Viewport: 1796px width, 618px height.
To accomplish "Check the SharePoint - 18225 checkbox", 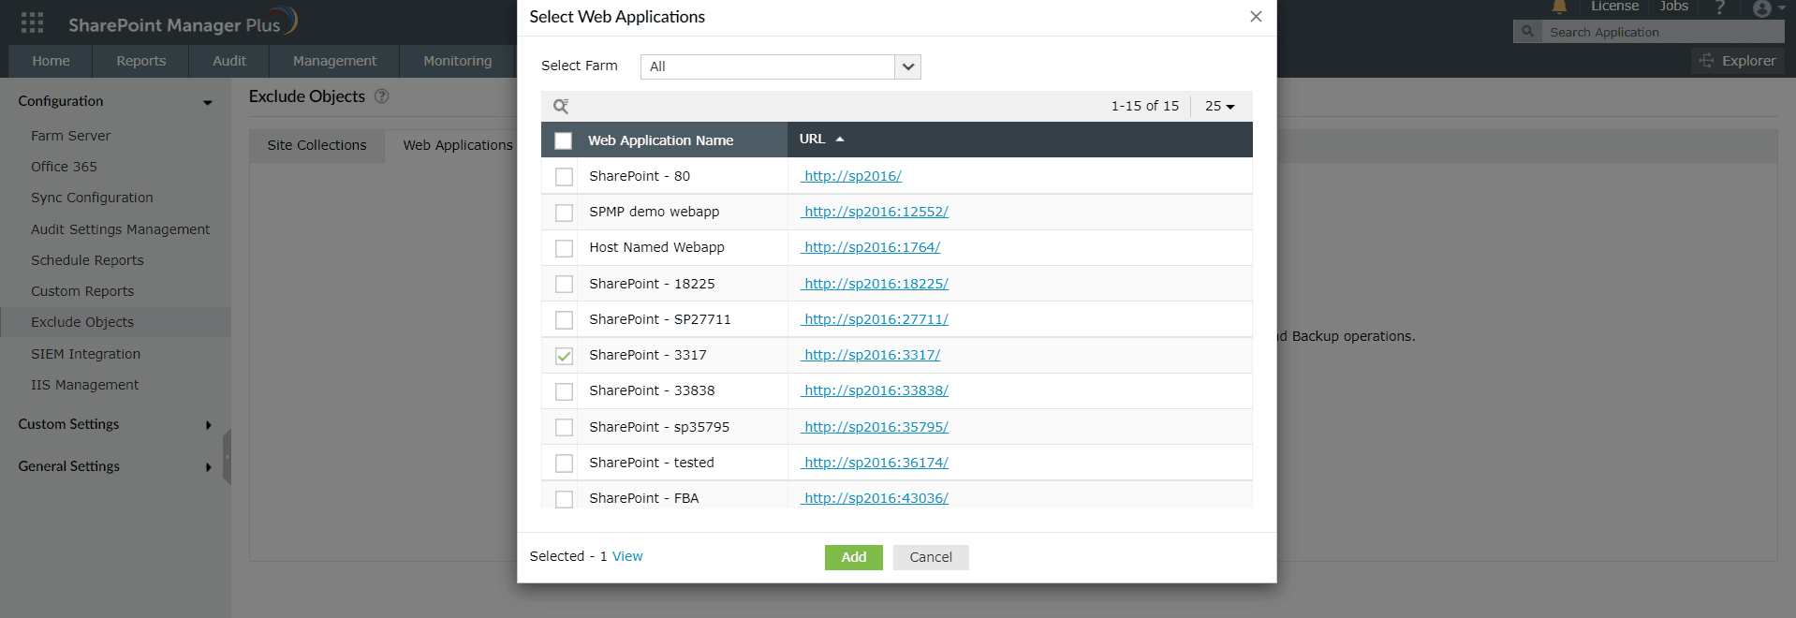I will (x=564, y=284).
